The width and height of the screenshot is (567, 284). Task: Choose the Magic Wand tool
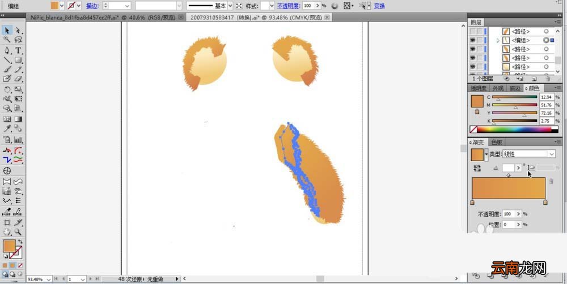point(7,40)
